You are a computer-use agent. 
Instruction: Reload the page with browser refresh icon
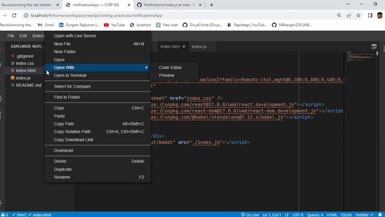(14, 16)
